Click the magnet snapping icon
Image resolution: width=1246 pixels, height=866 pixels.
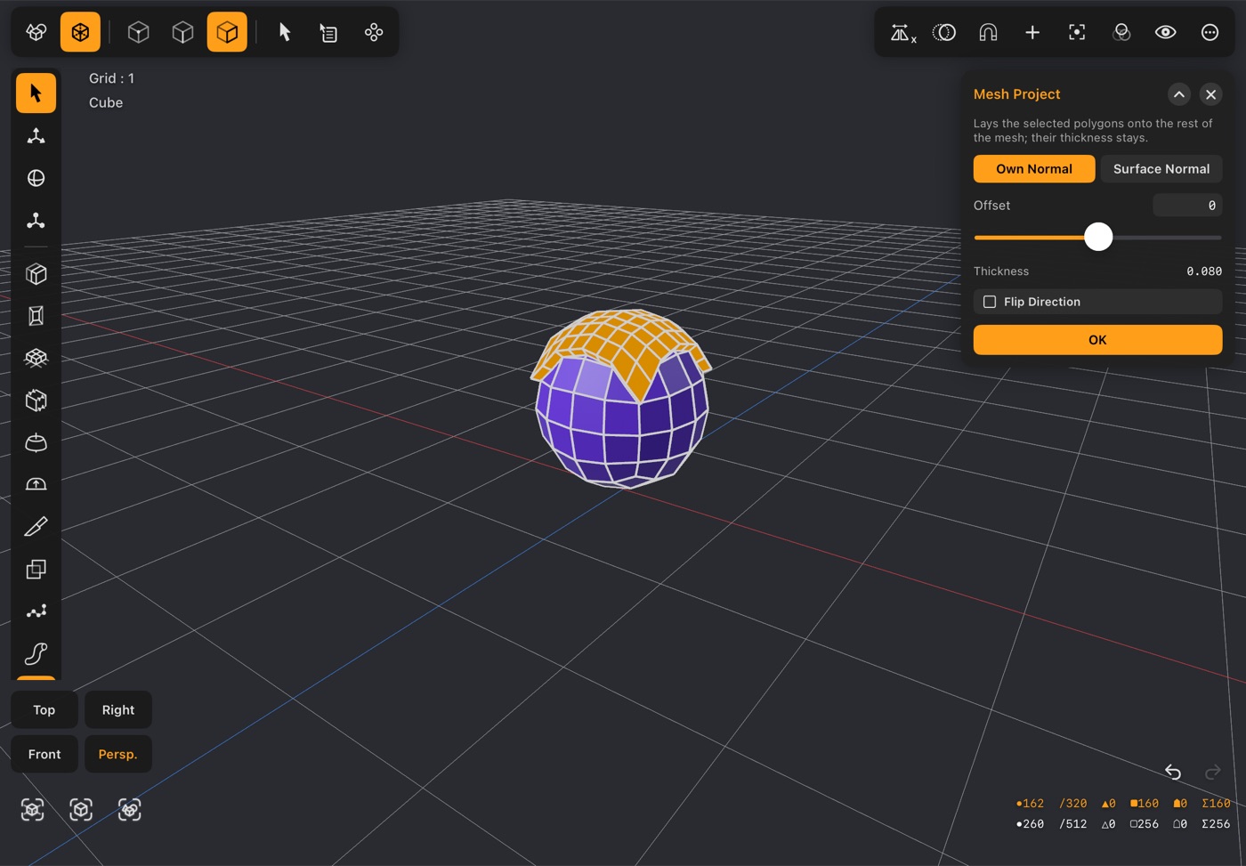[988, 33]
